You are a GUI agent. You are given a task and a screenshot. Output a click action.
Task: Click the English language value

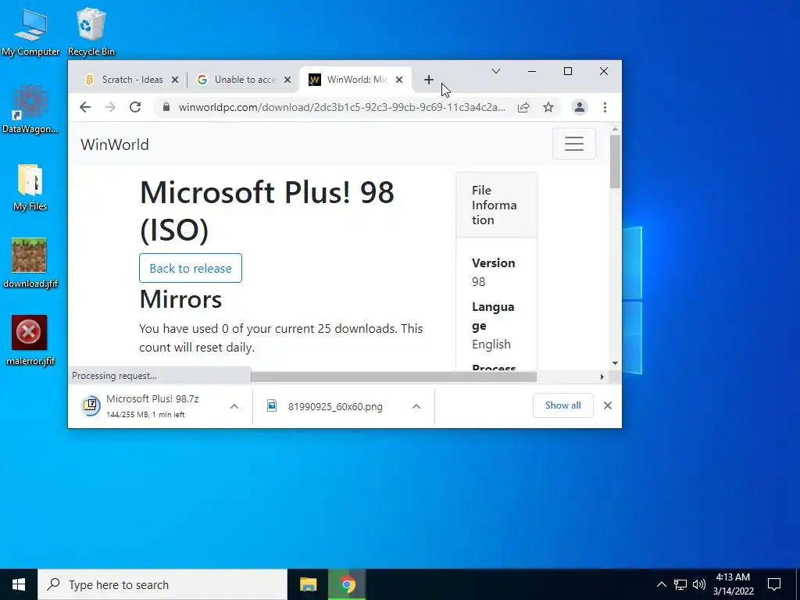(491, 345)
